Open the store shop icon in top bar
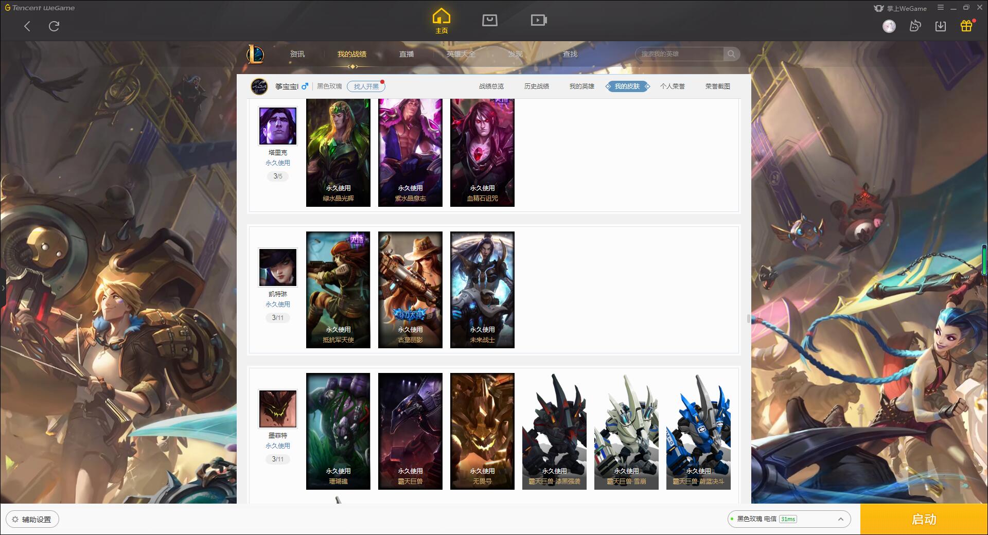 point(489,20)
